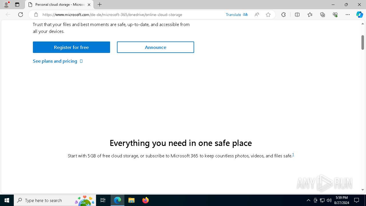Open Task View on the taskbar
Image resolution: width=366 pixels, height=206 pixels.
pos(103,200)
